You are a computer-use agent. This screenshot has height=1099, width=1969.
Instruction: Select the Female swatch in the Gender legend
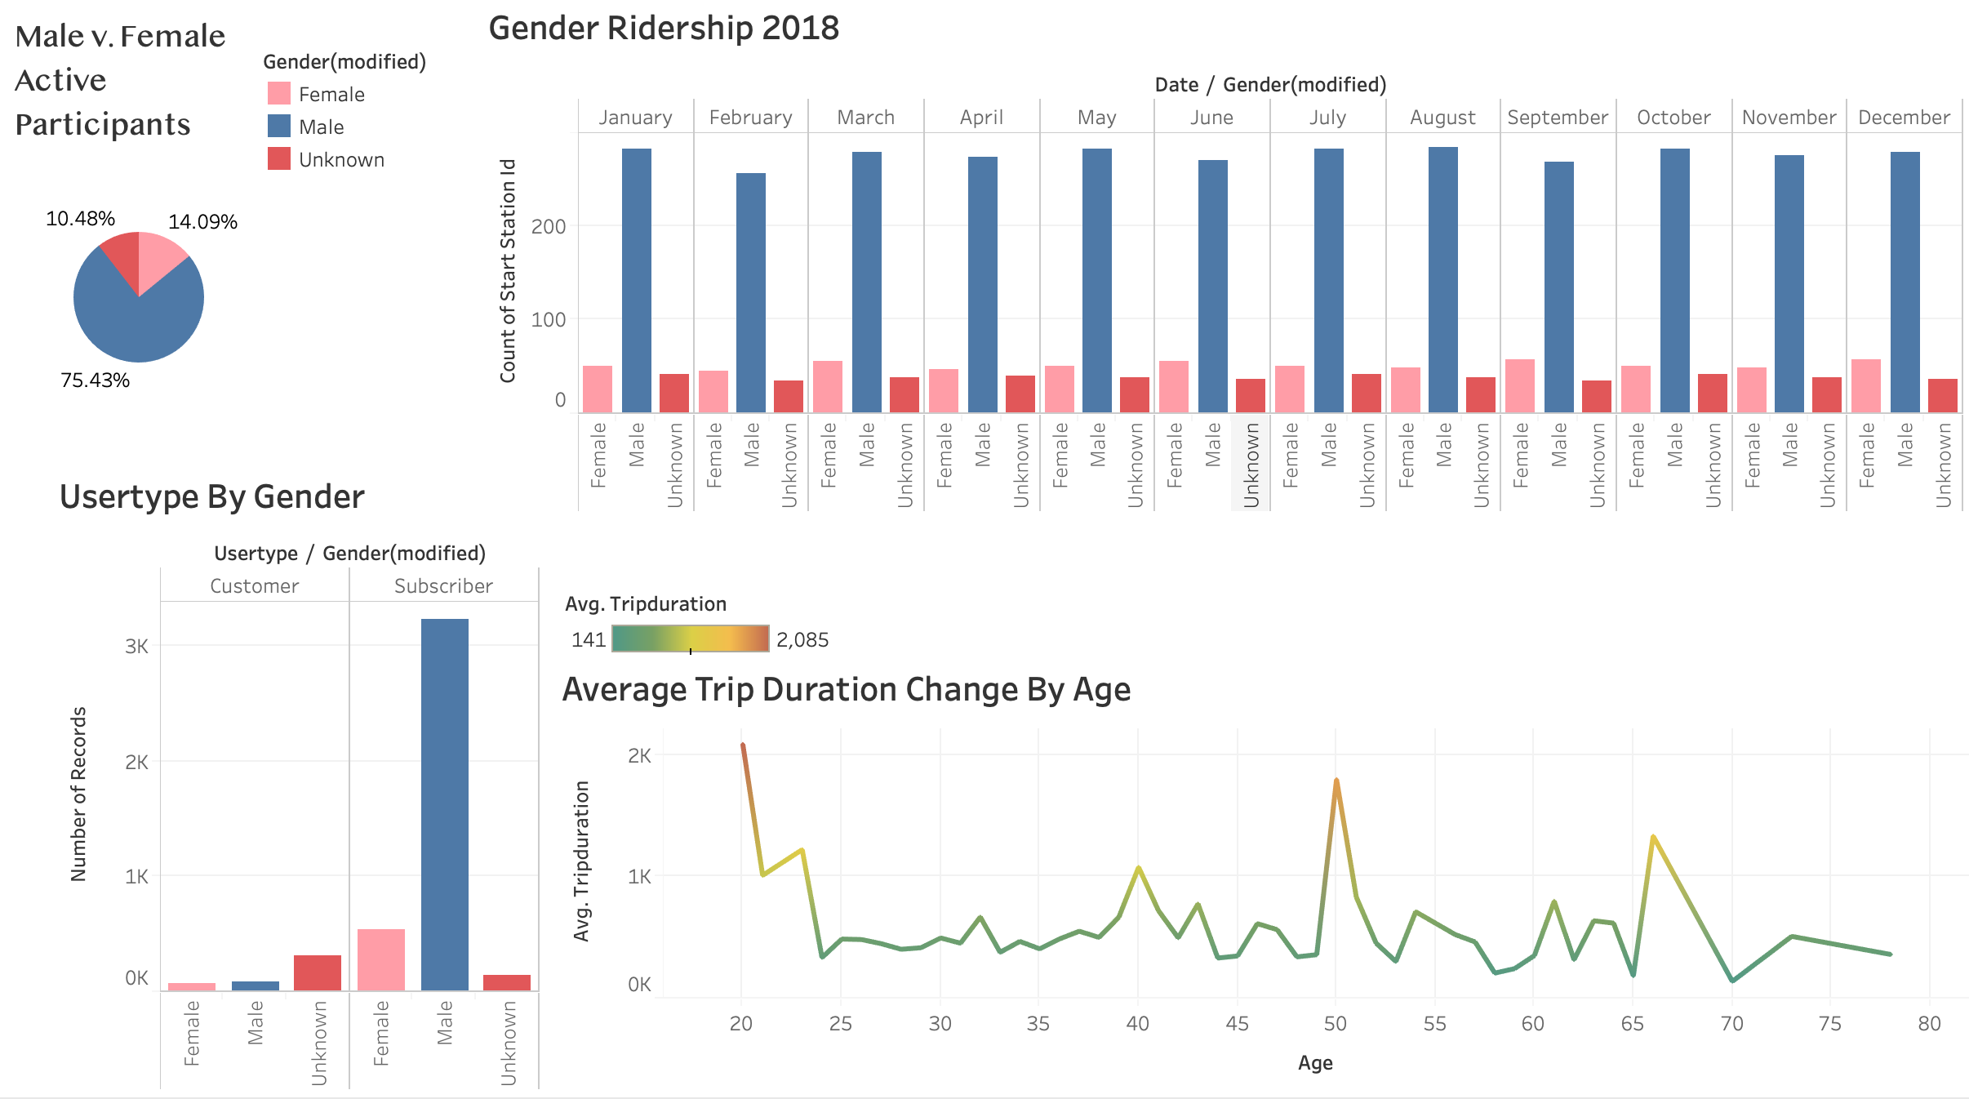pyautogui.click(x=278, y=94)
